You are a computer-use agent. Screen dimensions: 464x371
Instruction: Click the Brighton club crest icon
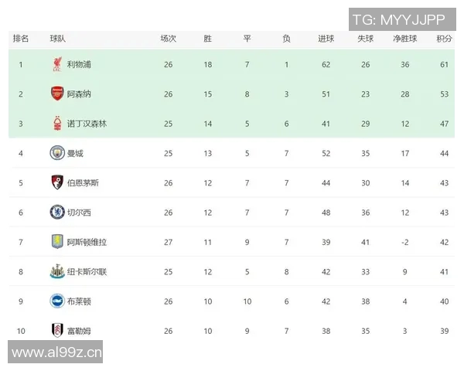click(x=56, y=301)
